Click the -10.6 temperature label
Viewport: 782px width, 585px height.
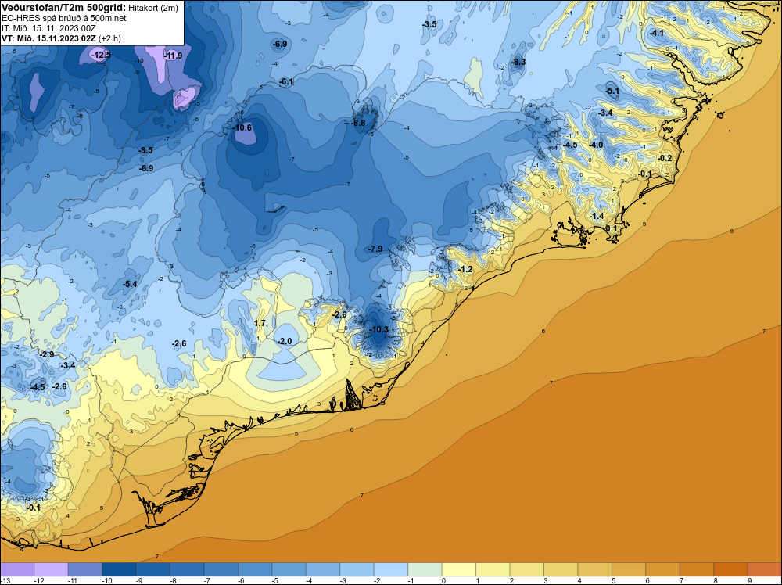pos(242,127)
